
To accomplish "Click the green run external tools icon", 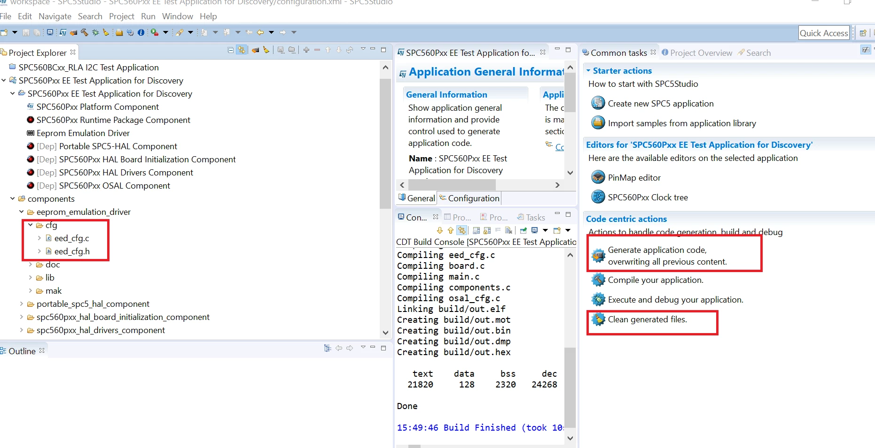I will [x=154, y=32].
